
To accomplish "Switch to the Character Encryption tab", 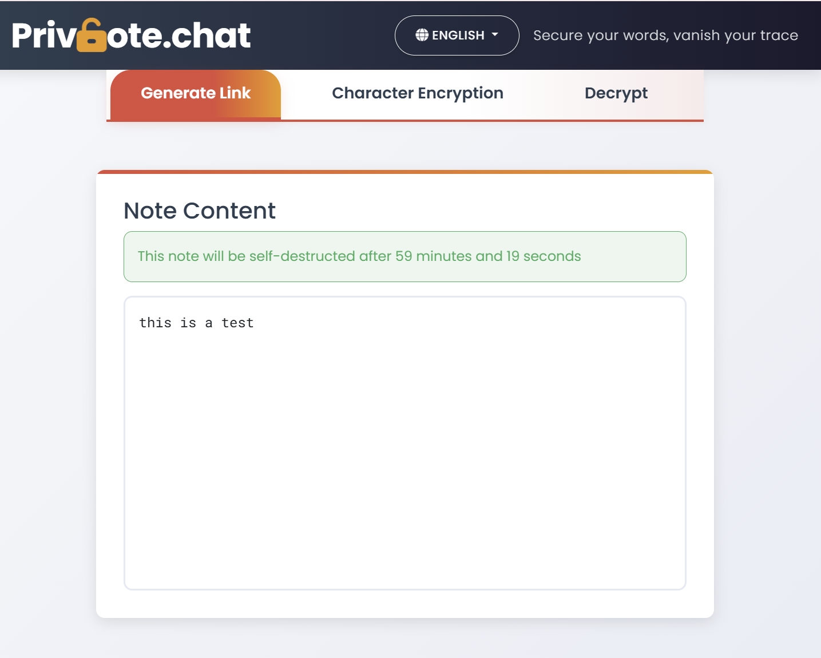I will [417, 93].
